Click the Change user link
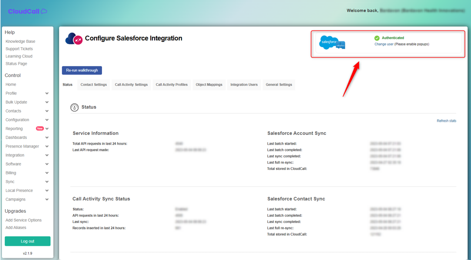Screen dimensions: 471x260 point(384,44)
